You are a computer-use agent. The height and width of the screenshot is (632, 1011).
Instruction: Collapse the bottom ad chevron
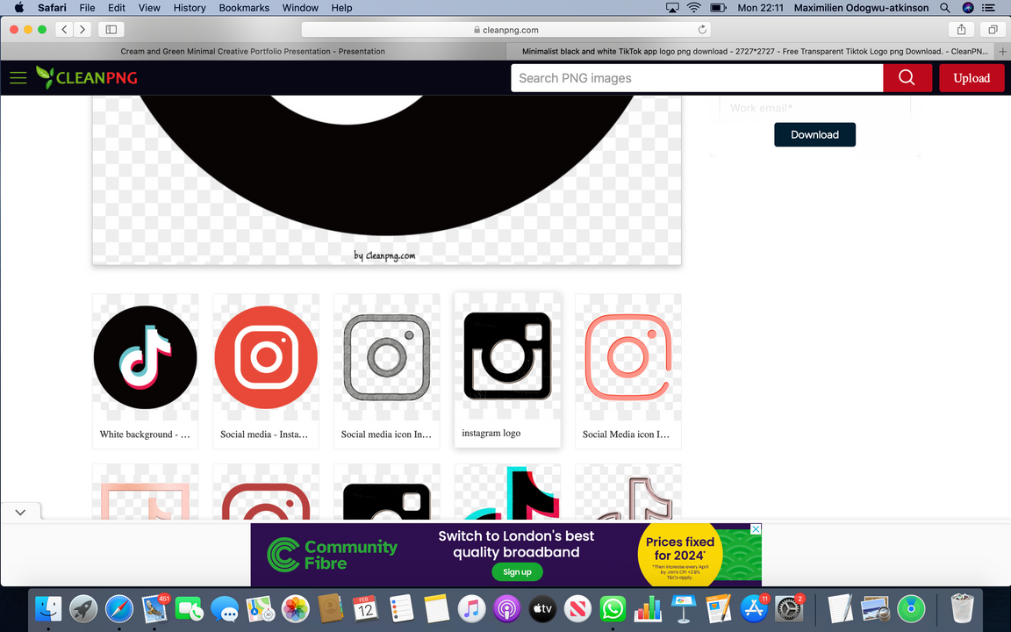(x=21, y=512)
